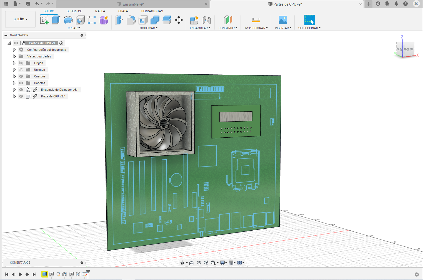Switch to the SUPERFICIE tab
This screenshot has width=423, height=280.
(x=74, y=11)
